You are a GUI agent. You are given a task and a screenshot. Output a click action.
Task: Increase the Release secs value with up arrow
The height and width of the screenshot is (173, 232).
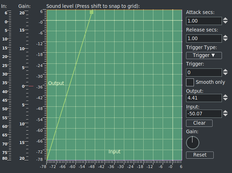pos(225,37)
